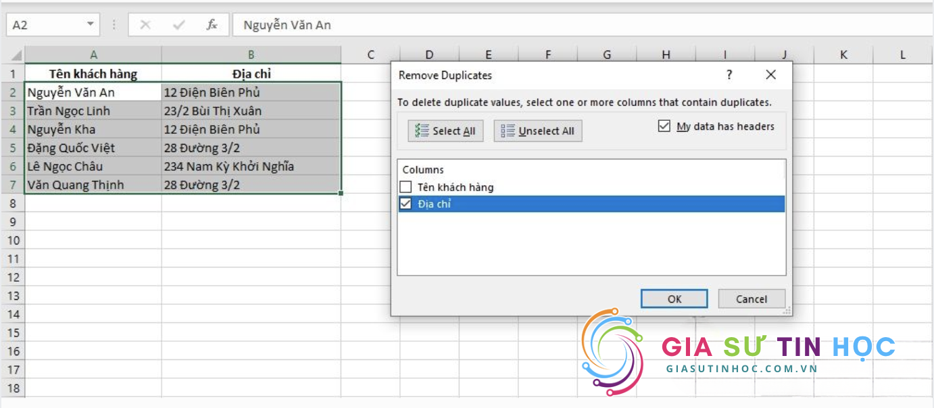Image resolution: width=934 pixels, height=408 pixels.
Task: Uncheck the Địa chỉ column checkbox
Action: coord(405,204)
